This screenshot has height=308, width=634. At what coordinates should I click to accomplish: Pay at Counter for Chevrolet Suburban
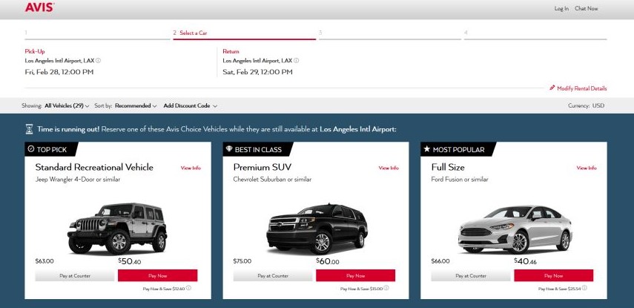point(273,275)
